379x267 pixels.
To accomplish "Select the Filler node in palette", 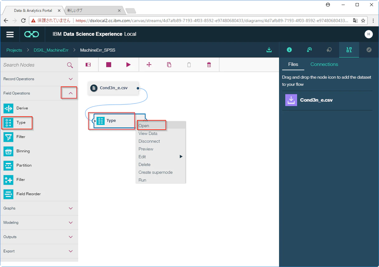I will point(39,180).
